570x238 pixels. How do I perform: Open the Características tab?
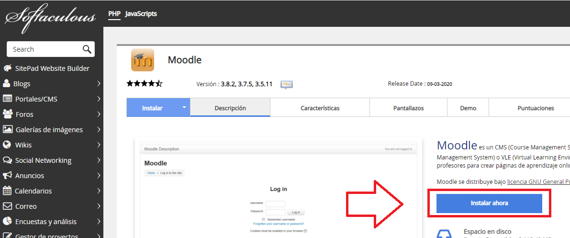[x=320, y=108]
